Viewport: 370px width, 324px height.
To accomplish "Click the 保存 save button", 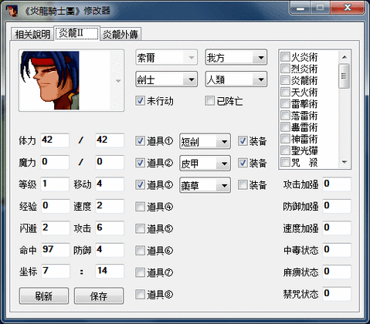I will pyautogui.click(x=99, y=296).
